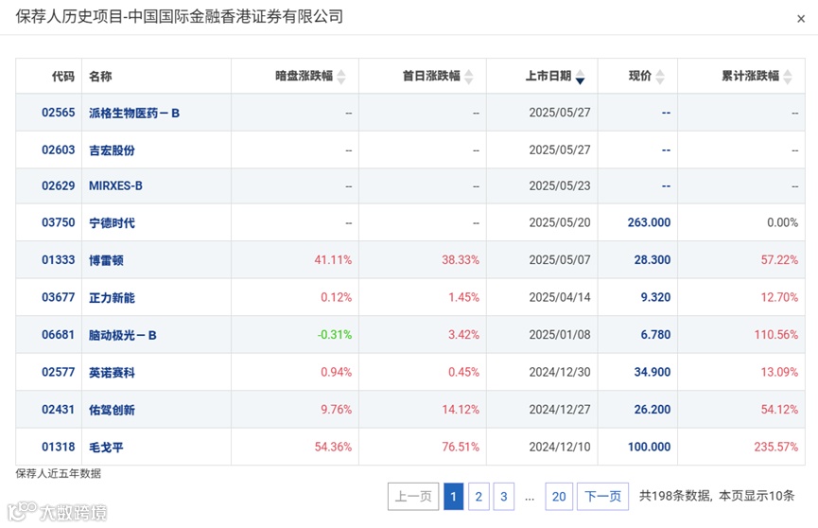Open stock 宁德时代
Image resolution: width=818 pixels, height=528 pixels.
click(112, 223)
